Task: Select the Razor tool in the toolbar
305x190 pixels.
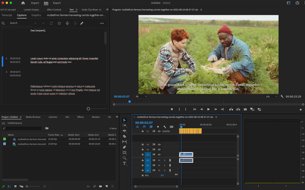Action: pyautogui.click(x=124, y=136)
